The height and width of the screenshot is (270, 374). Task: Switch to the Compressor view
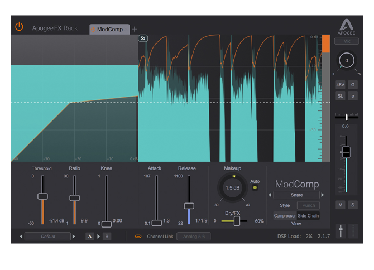click(285, 216)
